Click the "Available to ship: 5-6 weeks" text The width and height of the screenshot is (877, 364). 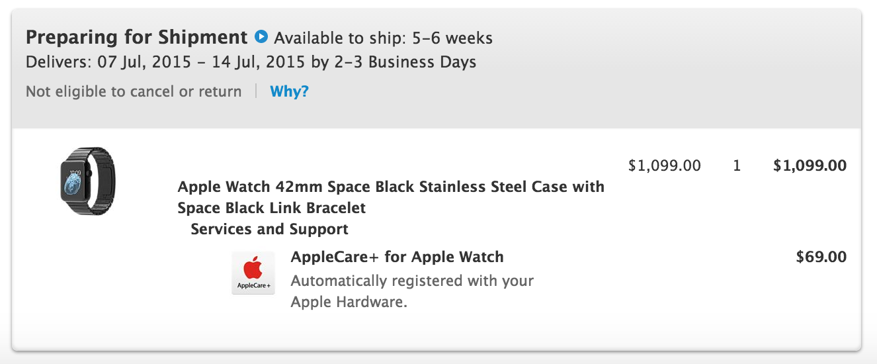383,38
